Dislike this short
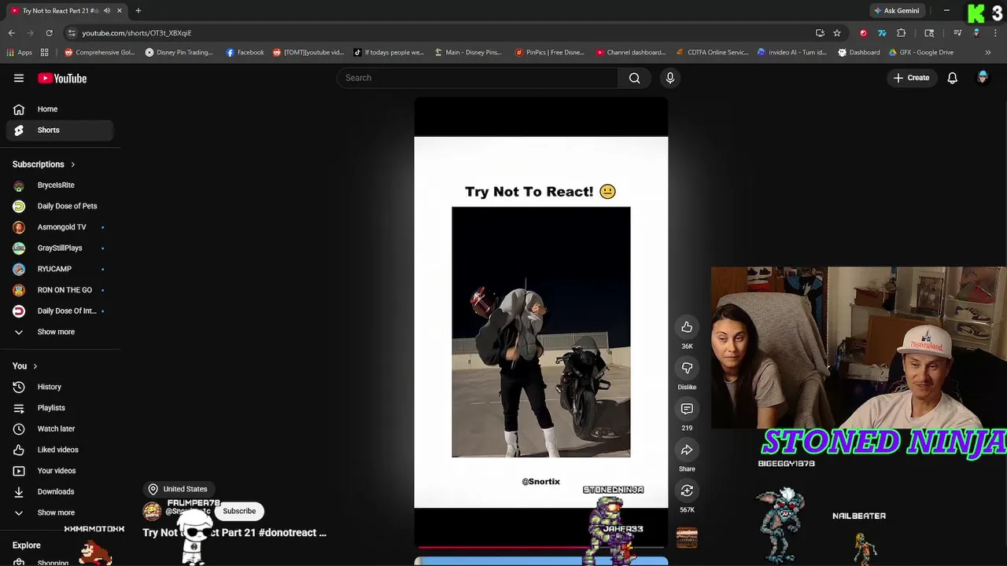This screenshot has width=1007, height=566. point(687,368)
